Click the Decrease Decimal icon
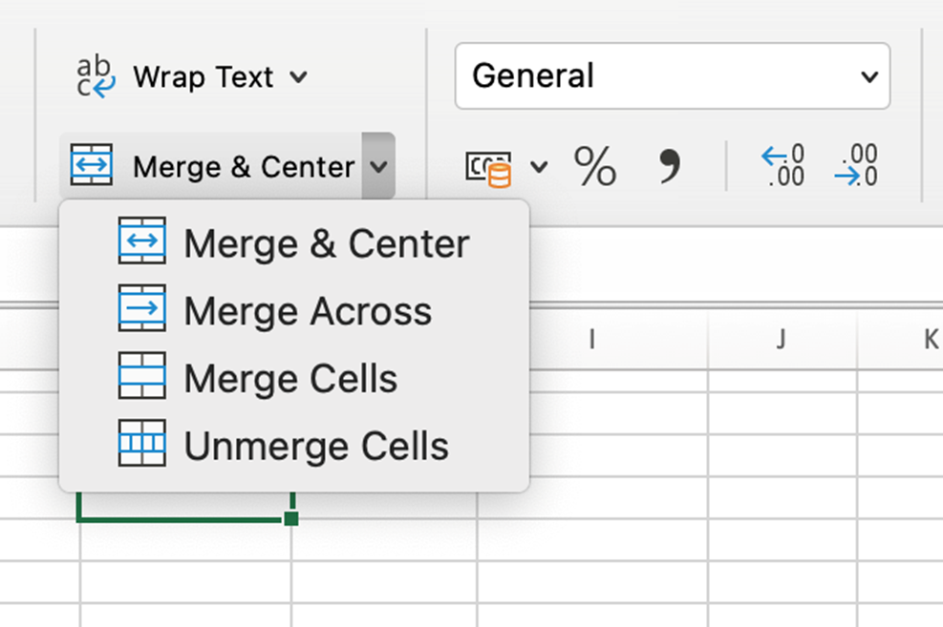 click(x=855, y=164)
